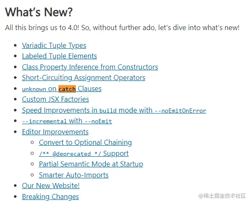Viewport: 252px width, 205px height.
Task: Go to Labeled Tuple Elements section
Action: [59, 56]
